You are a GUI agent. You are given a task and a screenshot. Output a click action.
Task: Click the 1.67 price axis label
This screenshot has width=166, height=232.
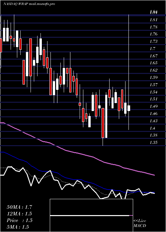coord(153,56)
